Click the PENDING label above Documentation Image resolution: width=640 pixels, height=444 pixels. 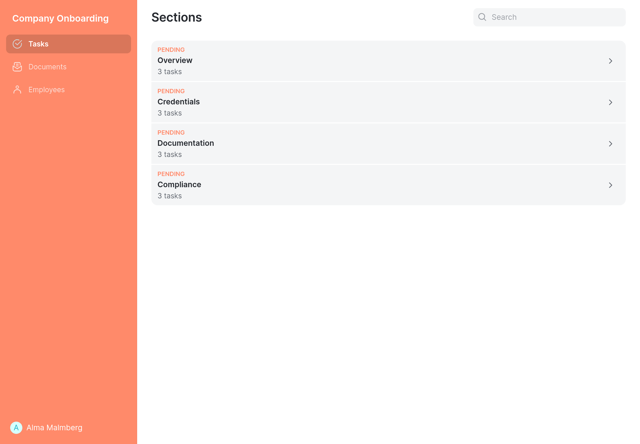(x=171, y=133)
